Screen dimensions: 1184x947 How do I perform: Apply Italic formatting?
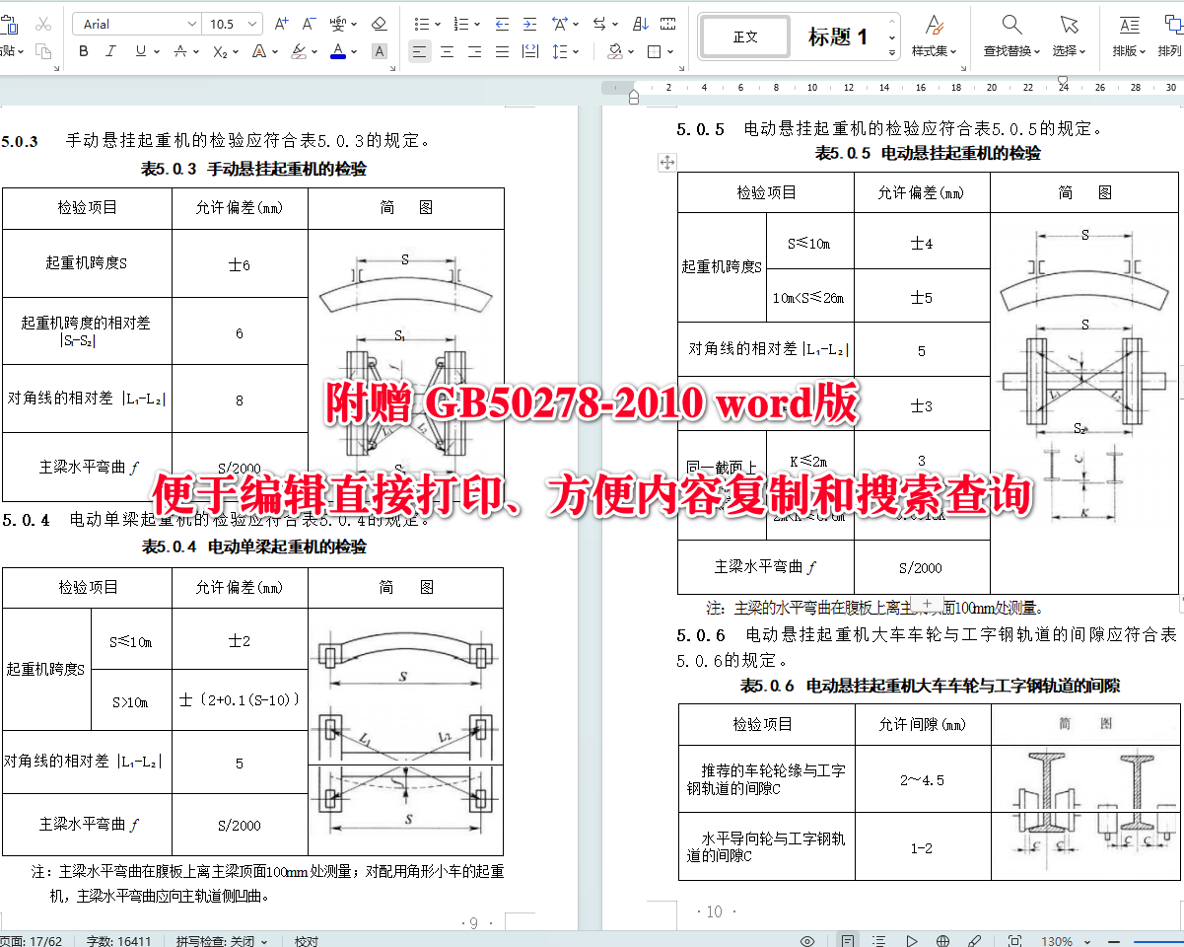pos(109,51)
